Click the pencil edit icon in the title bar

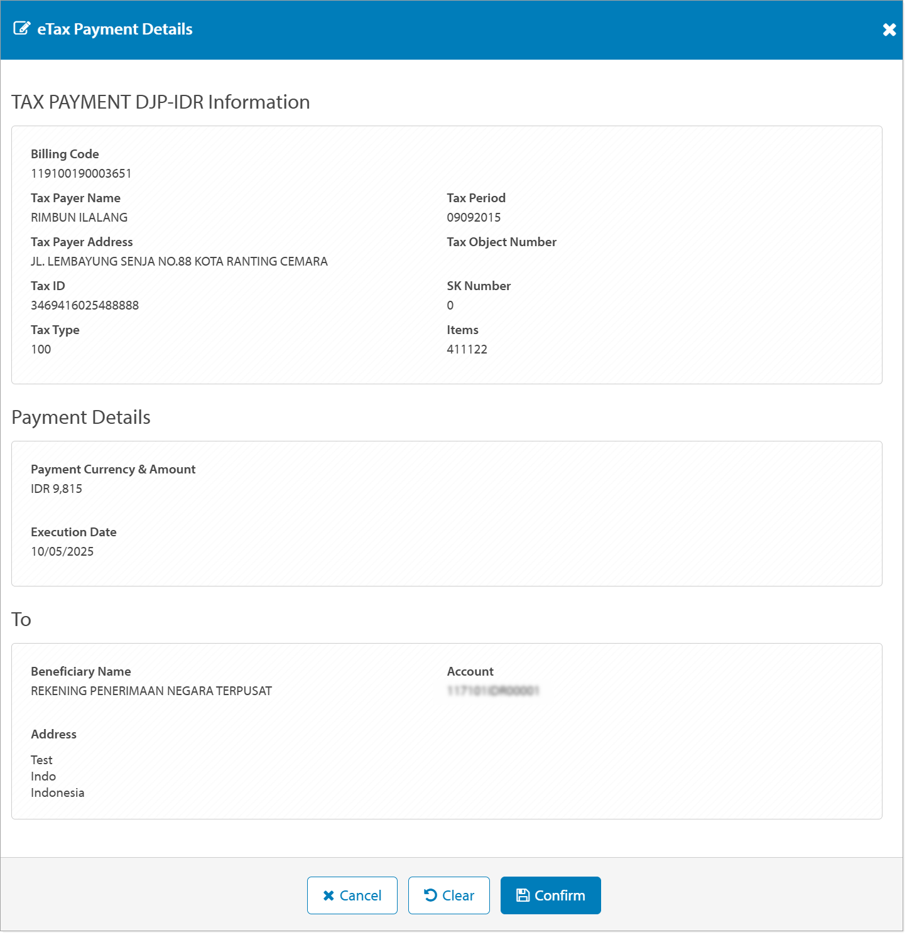[x=23, y=28]
